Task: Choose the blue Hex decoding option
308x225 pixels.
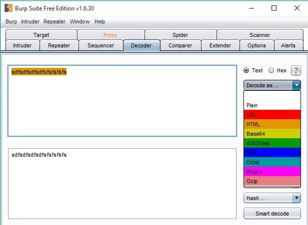Action: click(272, 153)
